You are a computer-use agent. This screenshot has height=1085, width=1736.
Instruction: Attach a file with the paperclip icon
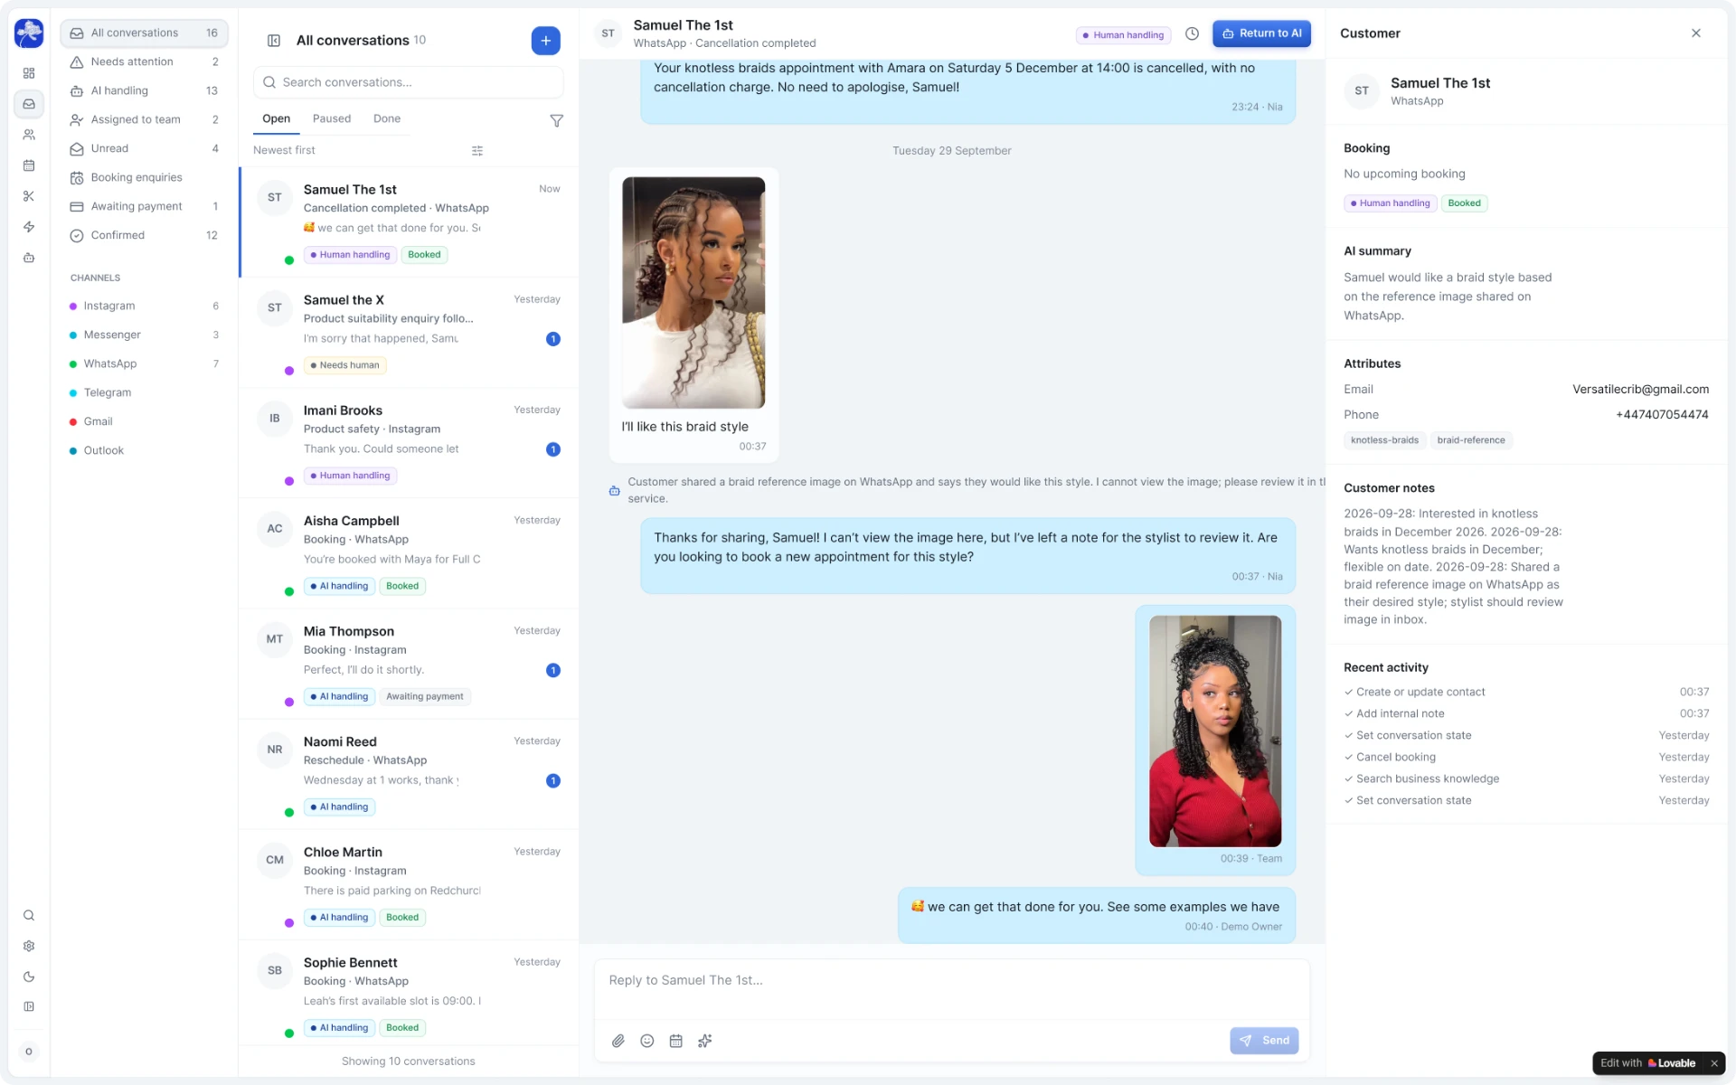click(618, 1041)
